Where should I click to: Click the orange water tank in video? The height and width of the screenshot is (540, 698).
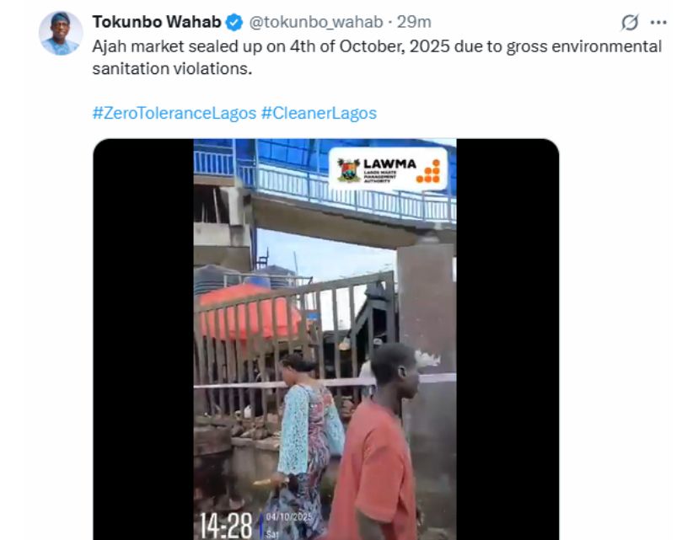pos(250,313)
